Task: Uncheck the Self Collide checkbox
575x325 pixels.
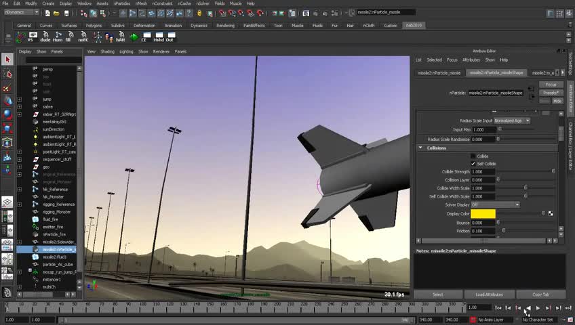Action: point(473,164)
